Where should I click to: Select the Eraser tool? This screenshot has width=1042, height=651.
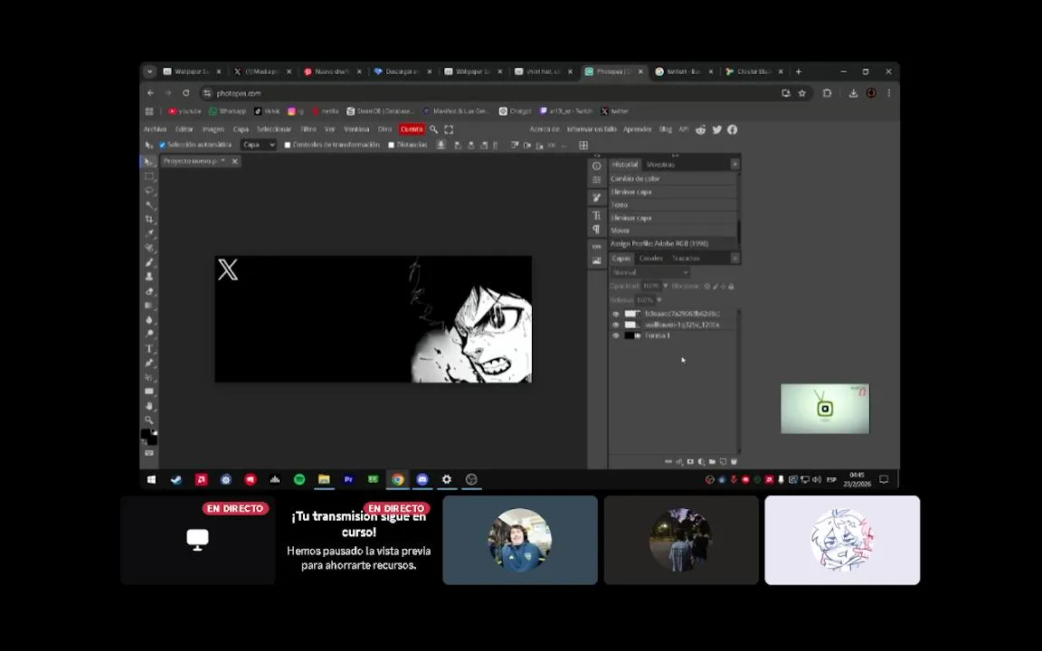tap(149, 291)
